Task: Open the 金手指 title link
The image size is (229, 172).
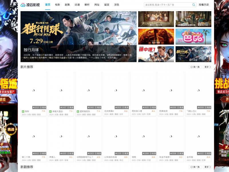Action: [x=190, y=157]
